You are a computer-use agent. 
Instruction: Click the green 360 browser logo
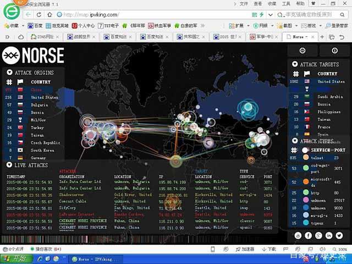coord(12,12)
